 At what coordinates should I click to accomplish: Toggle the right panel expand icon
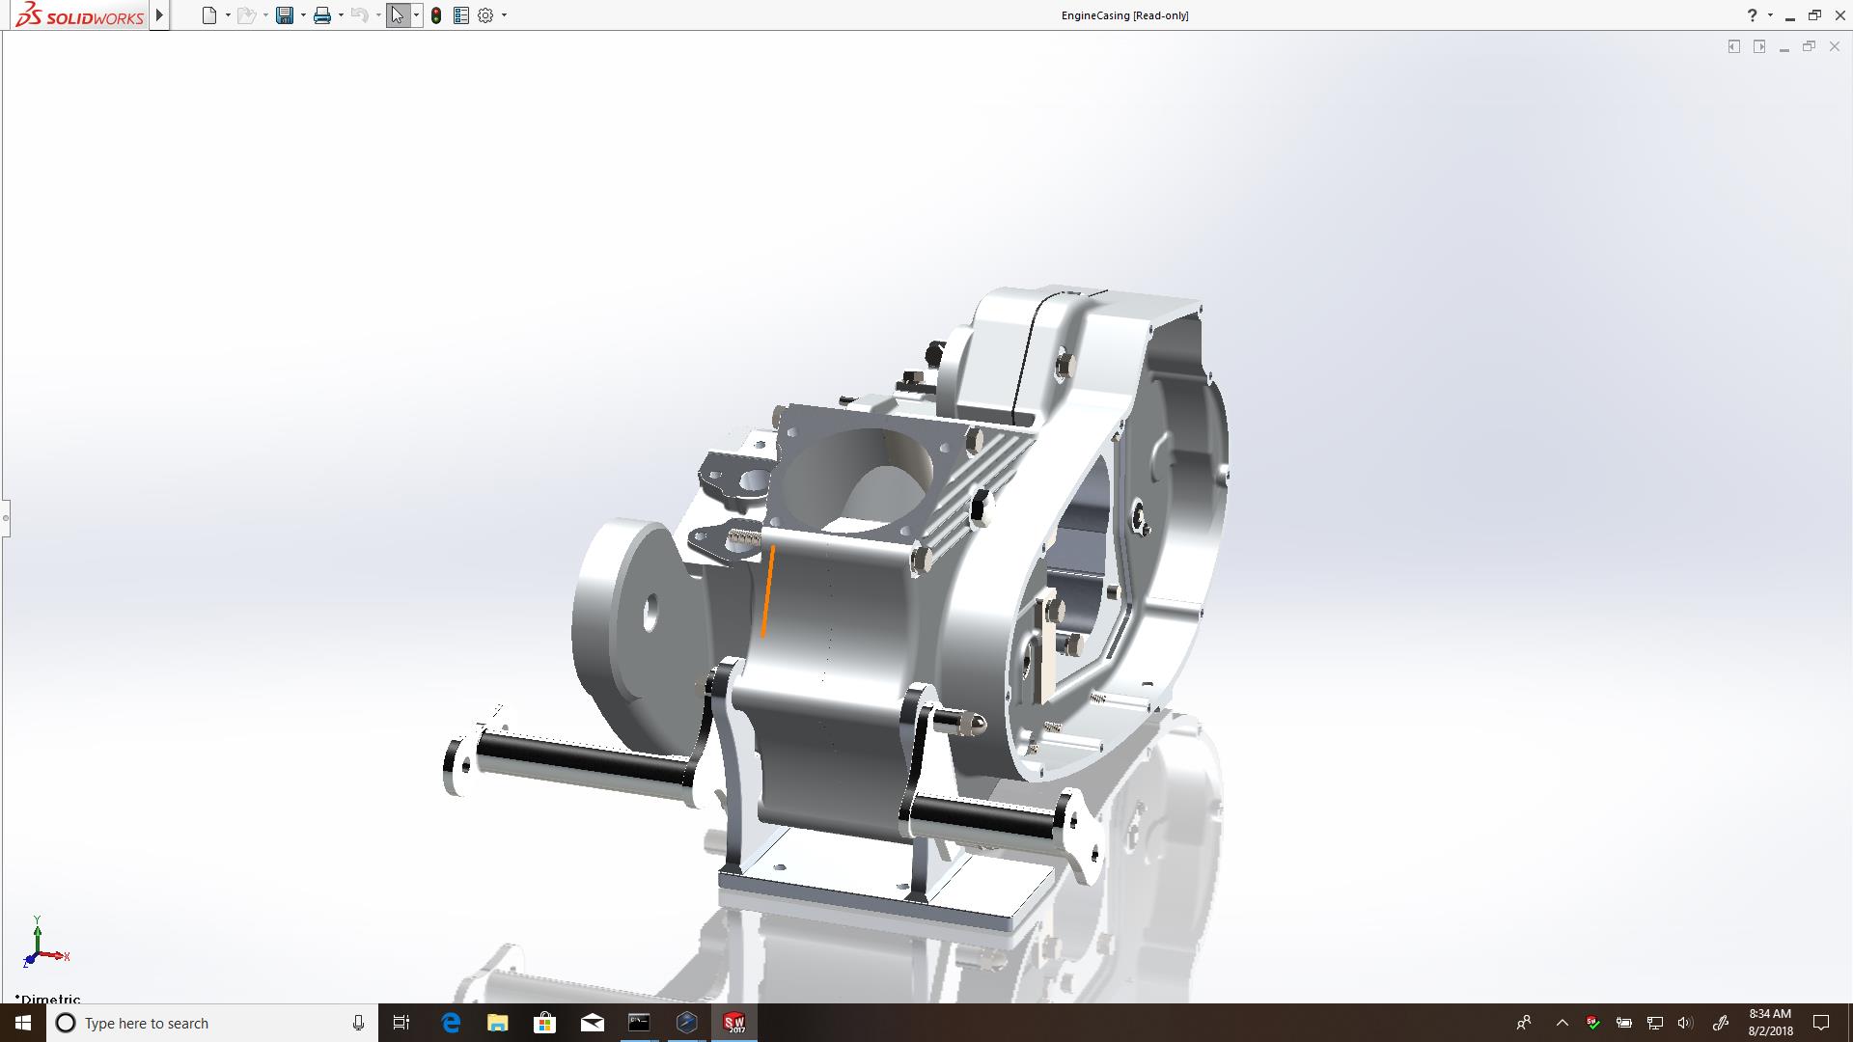1759,46
